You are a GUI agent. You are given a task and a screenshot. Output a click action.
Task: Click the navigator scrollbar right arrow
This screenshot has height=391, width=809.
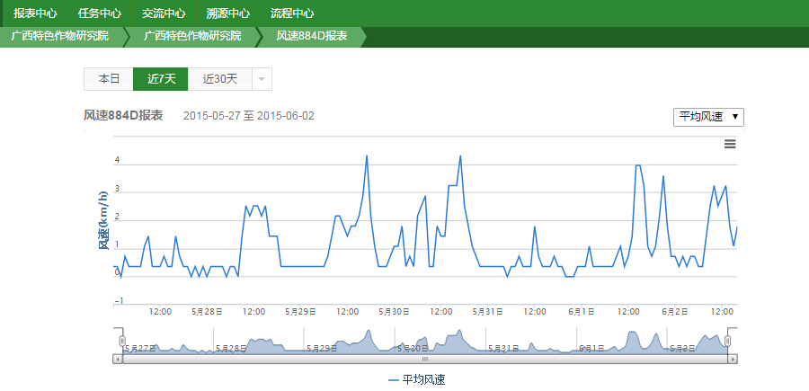733,359
